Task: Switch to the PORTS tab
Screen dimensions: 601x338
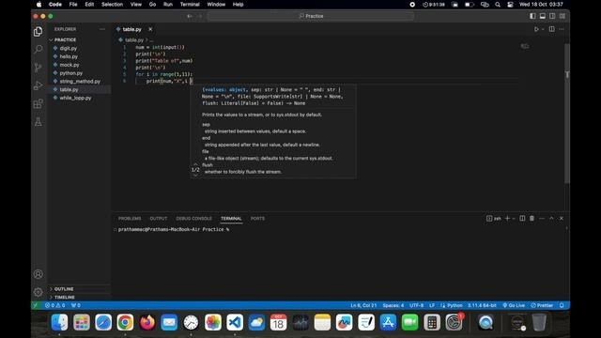Action: pyautogui.click(x=257, y=219)
